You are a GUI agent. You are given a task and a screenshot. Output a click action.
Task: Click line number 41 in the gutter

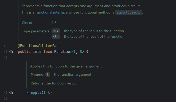6,52
